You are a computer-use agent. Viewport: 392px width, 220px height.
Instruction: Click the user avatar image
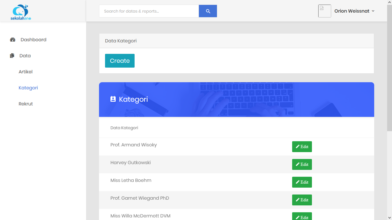[324, 11]
